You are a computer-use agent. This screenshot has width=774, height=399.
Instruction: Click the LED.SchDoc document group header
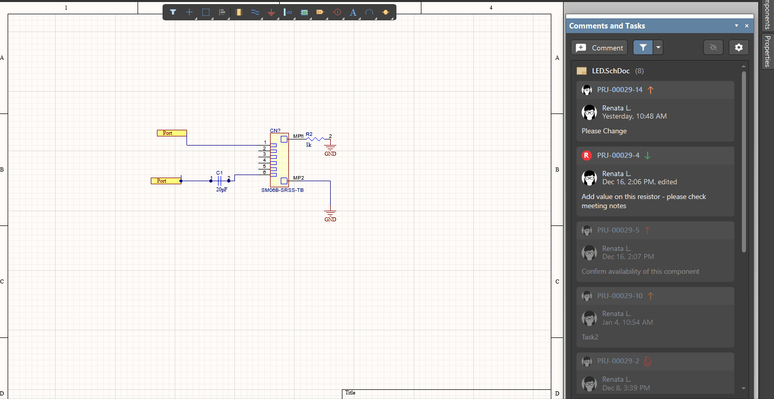(610, 71)
